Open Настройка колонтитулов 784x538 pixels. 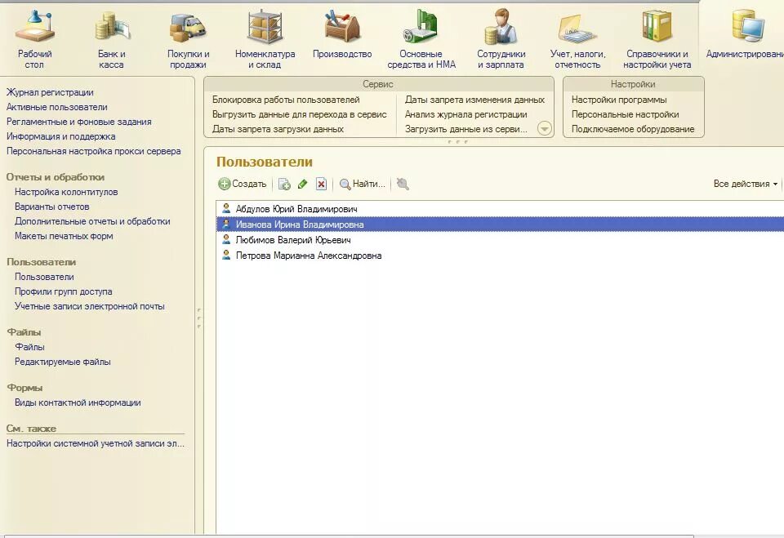pyautogui.click(x=66, y=192)
